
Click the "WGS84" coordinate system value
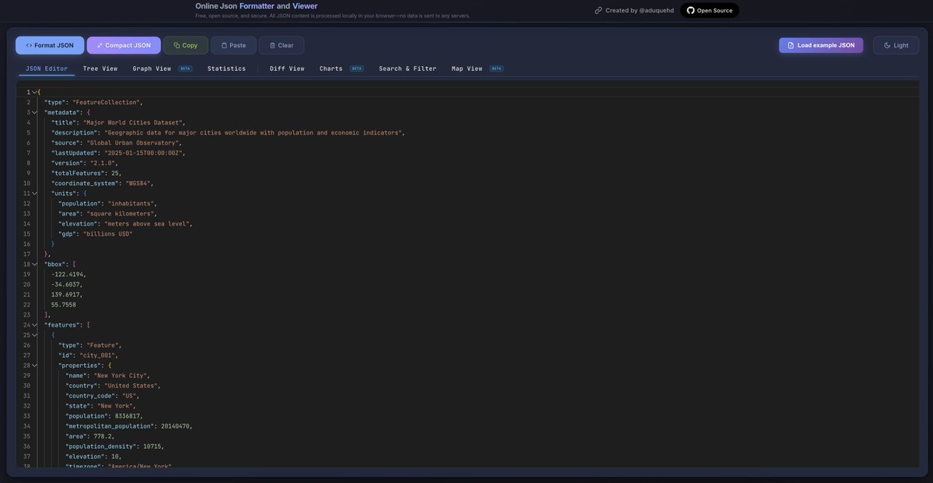coord(138,184)
